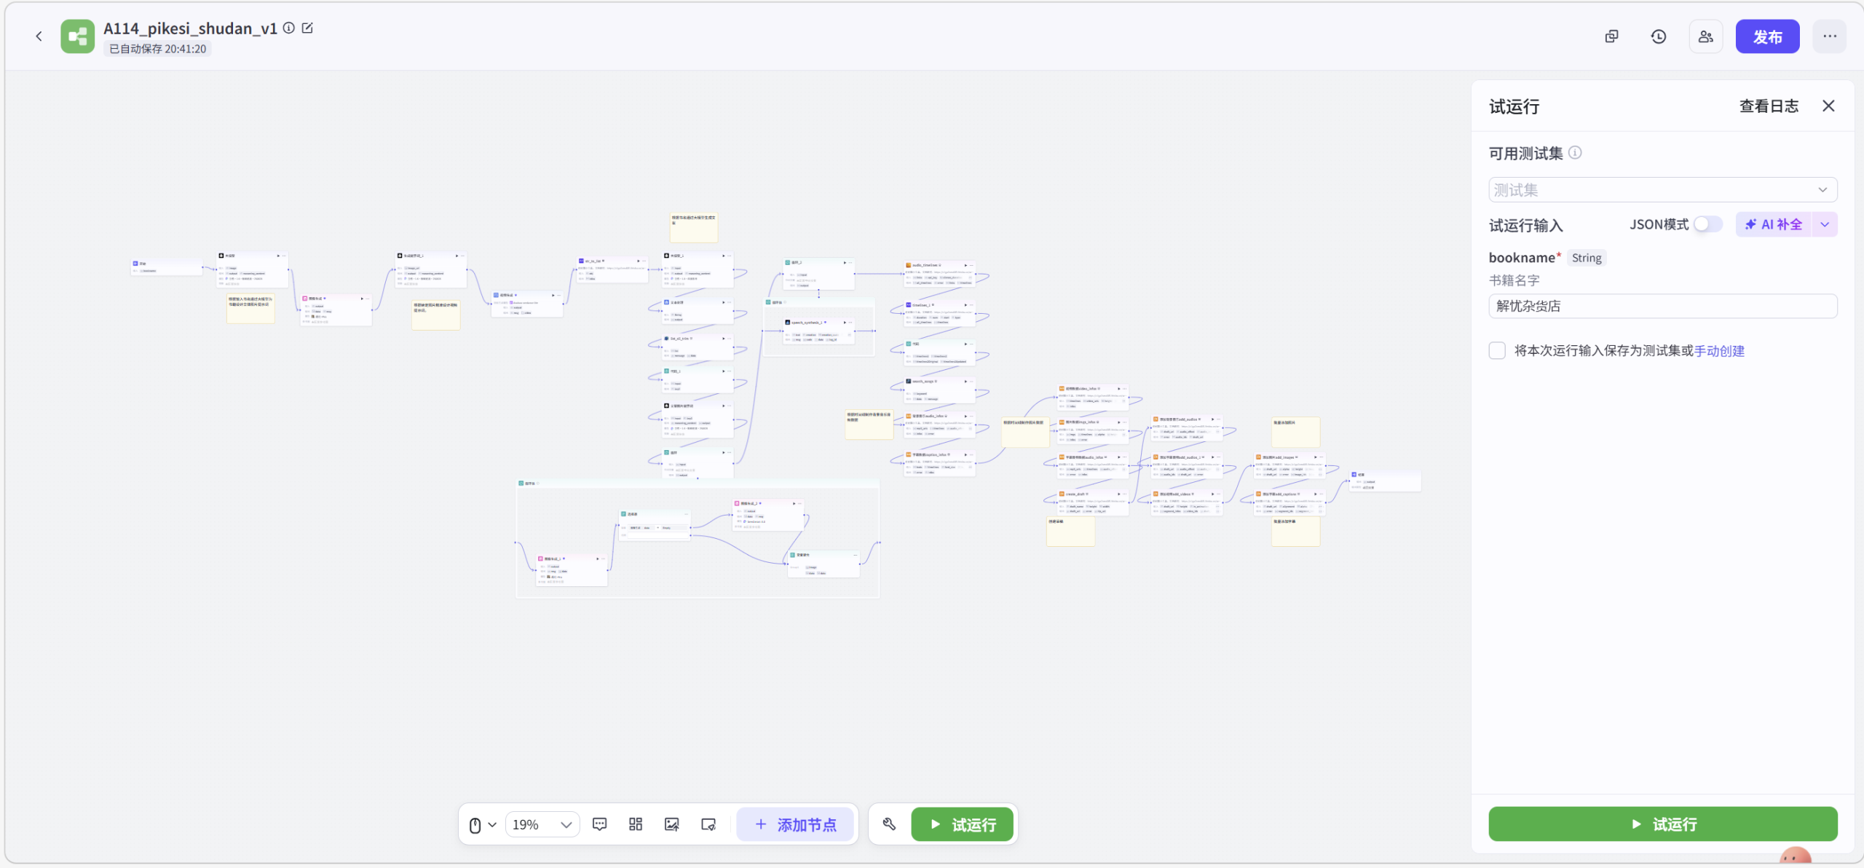Toggle the JSON模式 switch

click(x=1707, y=224)
